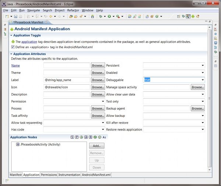Filter nodes by S (Service) icon

(72, 137)
